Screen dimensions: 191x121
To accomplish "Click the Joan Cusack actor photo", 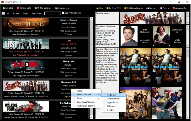I will click(x=161, y=36).
